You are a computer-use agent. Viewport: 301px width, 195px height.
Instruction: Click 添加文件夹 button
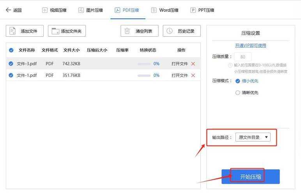tap(67, 31)
